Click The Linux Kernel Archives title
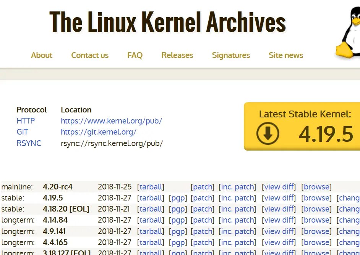Image resolution: width=360 pixels, height=255 pixels. 168,22
